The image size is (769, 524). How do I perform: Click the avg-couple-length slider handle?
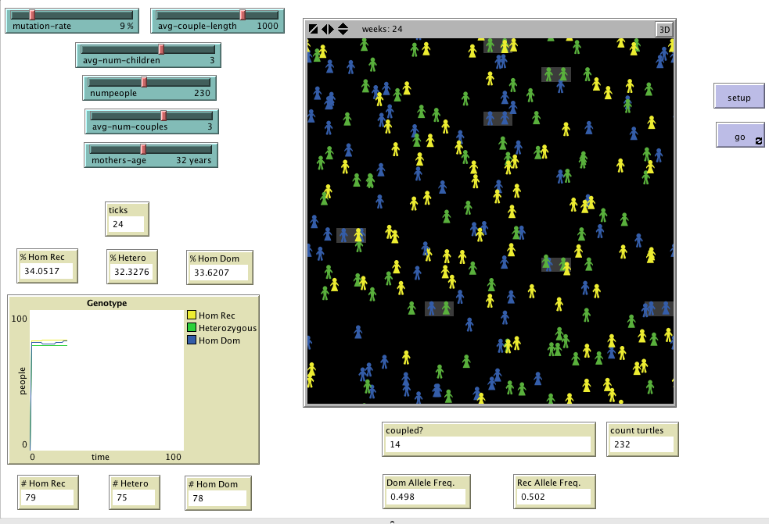tap(243, 13)
